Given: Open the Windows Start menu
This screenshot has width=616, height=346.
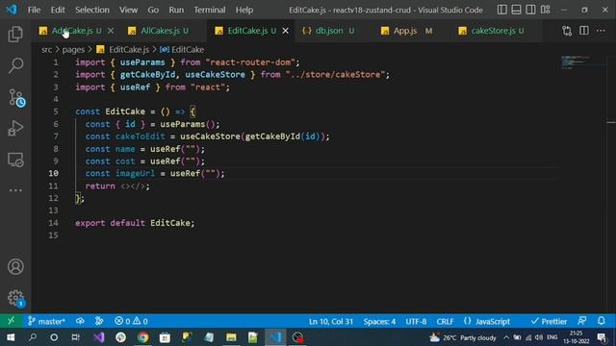Looking at the screenshot, I should point(11,337).
